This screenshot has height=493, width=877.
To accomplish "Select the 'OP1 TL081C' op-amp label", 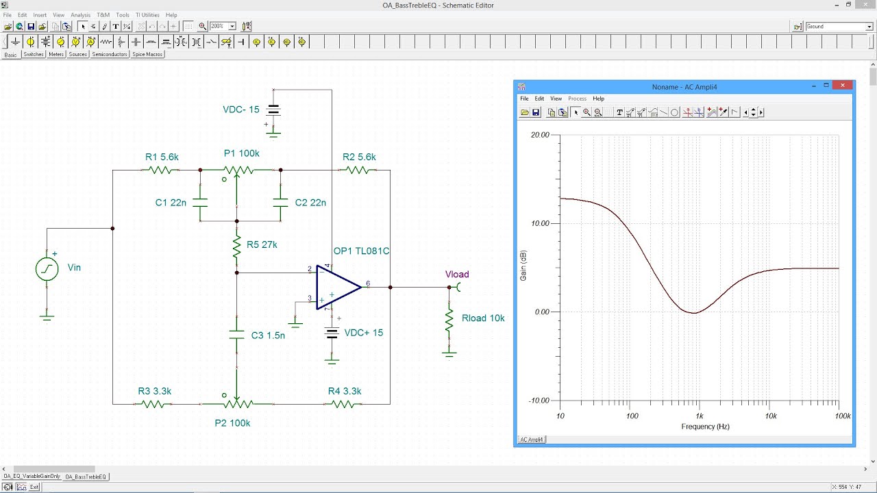I will (x=361, y=251).
